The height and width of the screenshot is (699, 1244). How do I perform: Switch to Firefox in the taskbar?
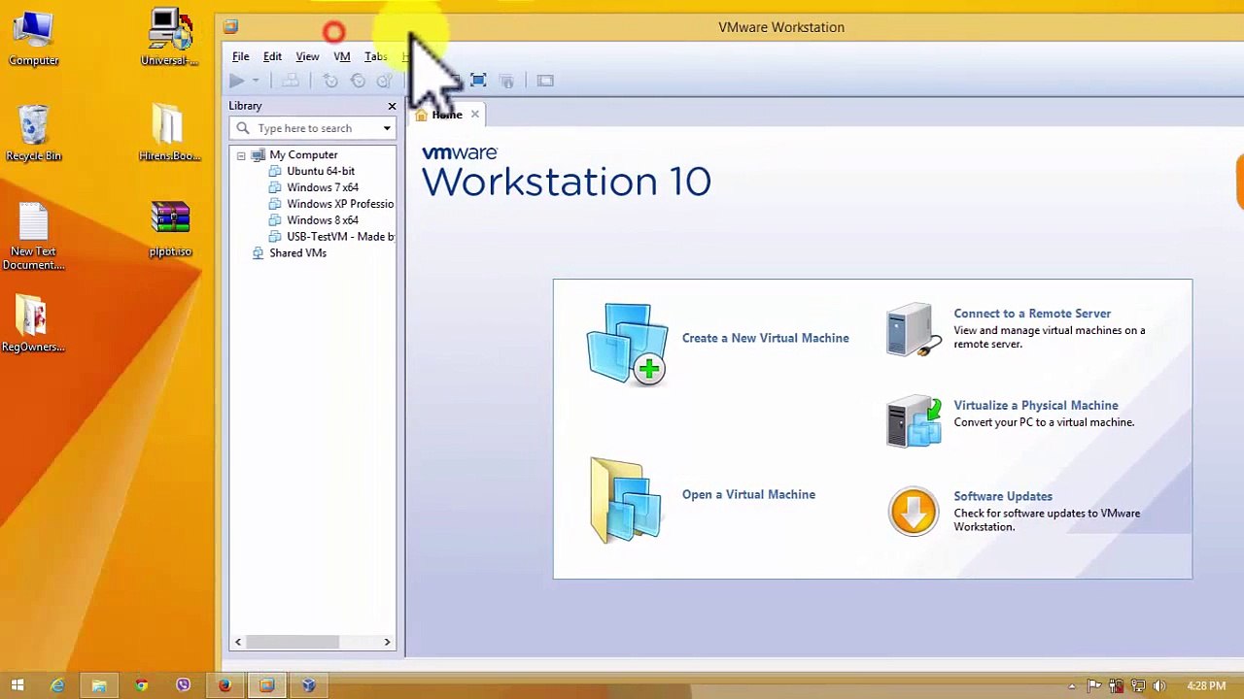point(225,685)
